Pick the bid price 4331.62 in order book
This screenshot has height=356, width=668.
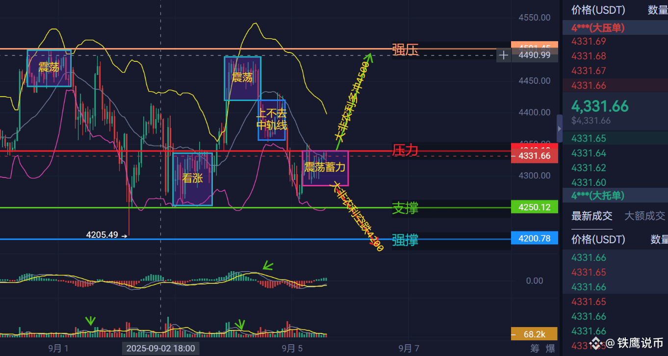pyautogui.click(x=589, y=168)
